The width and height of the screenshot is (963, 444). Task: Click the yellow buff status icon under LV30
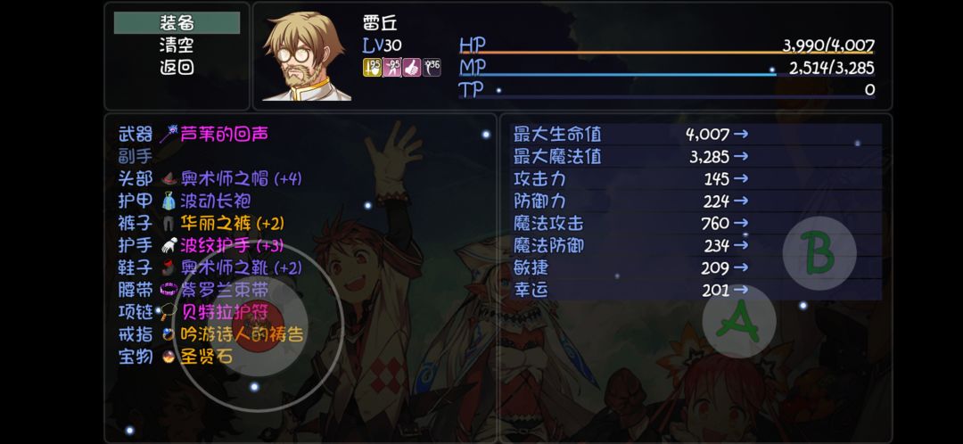coord(372,68)
